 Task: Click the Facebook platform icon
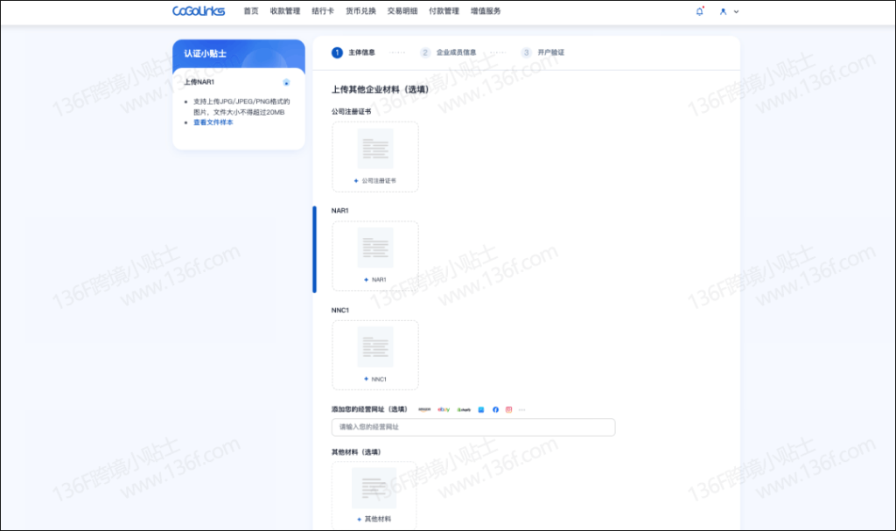495,409
